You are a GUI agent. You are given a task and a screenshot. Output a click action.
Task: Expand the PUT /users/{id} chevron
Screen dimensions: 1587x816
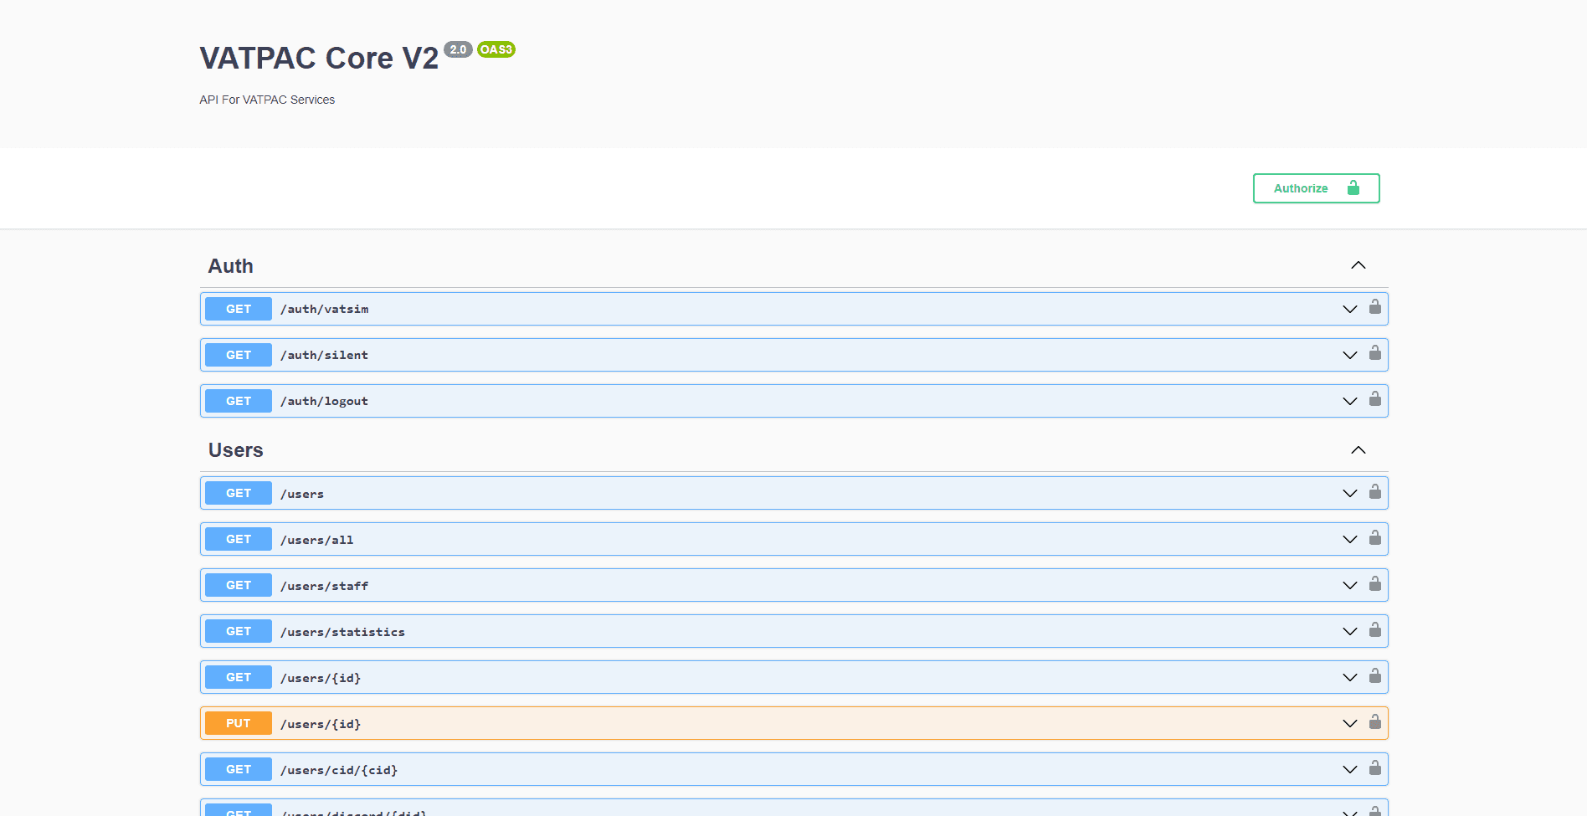pyautogui.click(x=1349, y=723)
